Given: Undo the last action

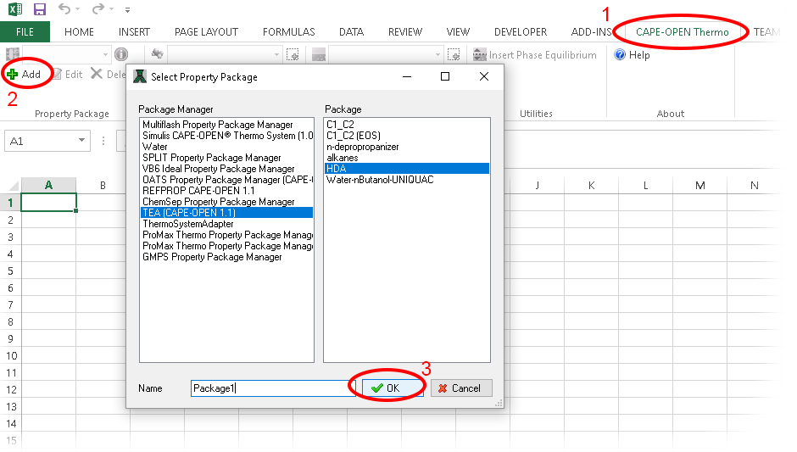Looking at the screenshot, I should 64,8.
